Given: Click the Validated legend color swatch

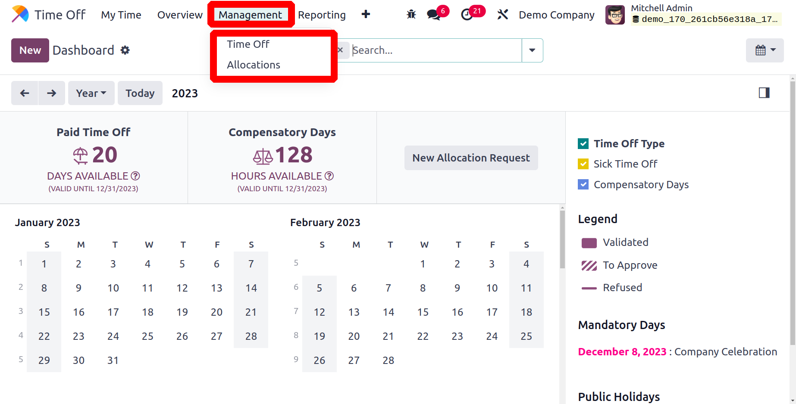Looking at the screenshot, I should coord(589,243).
